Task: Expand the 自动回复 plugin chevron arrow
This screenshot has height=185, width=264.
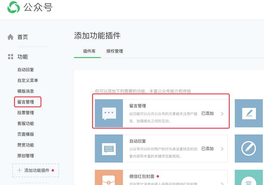Action: [x=222, y=149]
